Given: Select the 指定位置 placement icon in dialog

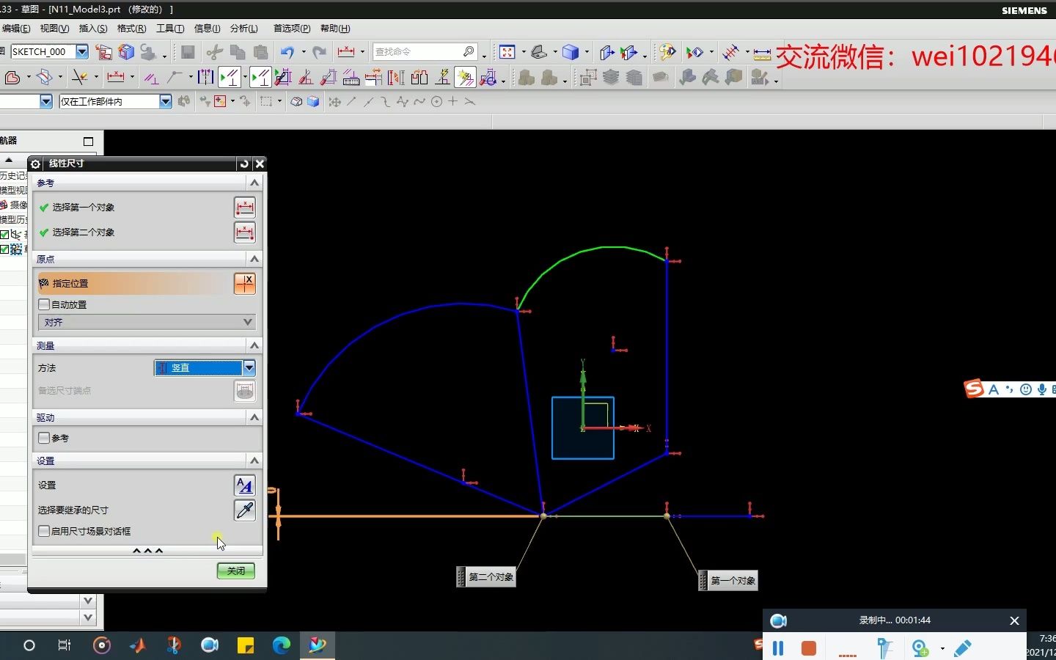Looking at the screenshot, I should [x=245, y=283].
